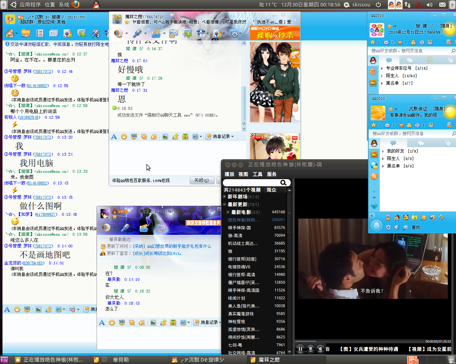Click the power icon in top panel

point(378,5)
